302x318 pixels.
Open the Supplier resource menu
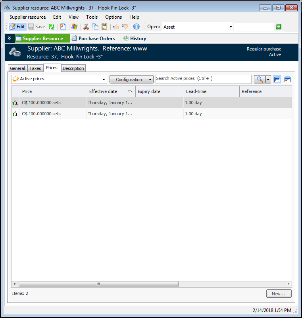[27, 17]
